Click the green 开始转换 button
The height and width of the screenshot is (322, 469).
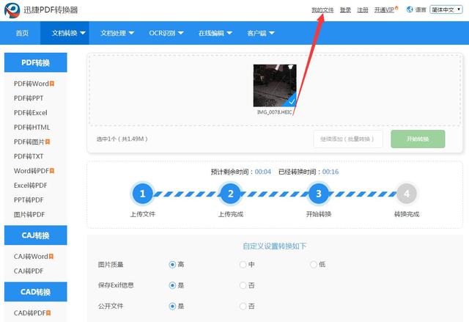pos(418,139)
